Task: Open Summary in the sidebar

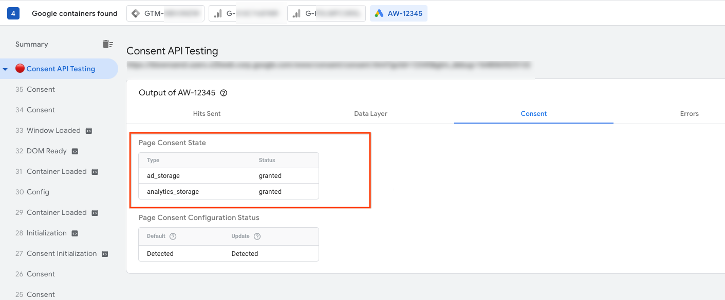Action: click(x=32, y=44)
